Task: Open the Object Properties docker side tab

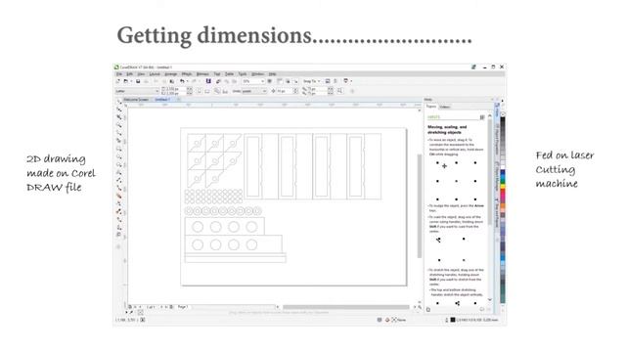Action: tap(498, 139)
